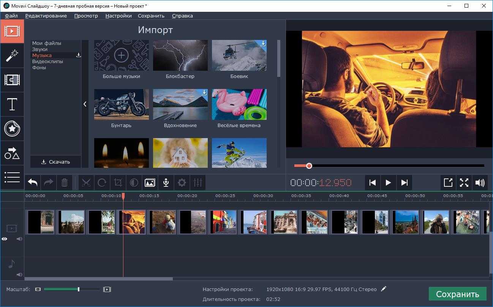Jump to next frame button
493x307 pixels.
point(404,183)
